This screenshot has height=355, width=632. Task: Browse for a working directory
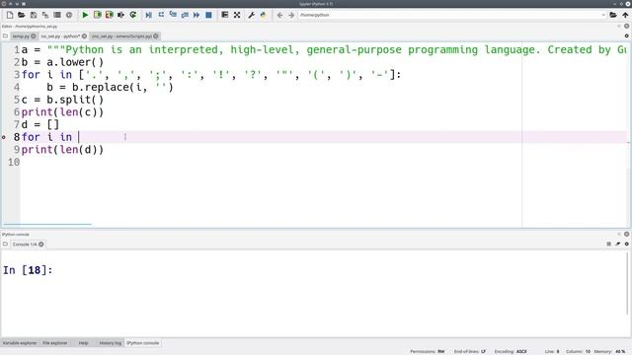(613, 15)
